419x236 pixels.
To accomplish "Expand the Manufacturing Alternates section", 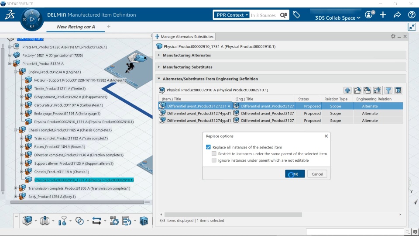I will pyautogui.click(x=159, y=55).
